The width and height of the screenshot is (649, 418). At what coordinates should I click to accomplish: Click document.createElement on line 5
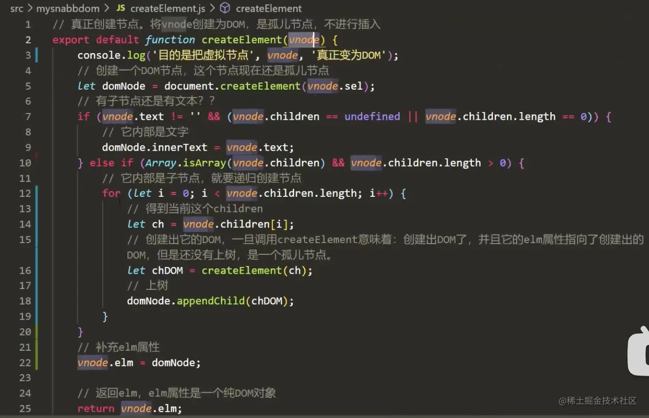pyautogui.click(x=233, y=86)
